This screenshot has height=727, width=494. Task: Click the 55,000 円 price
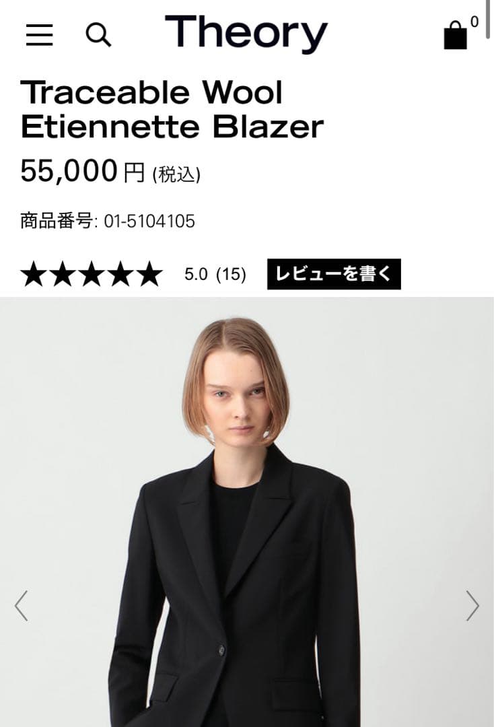(83, 170)
